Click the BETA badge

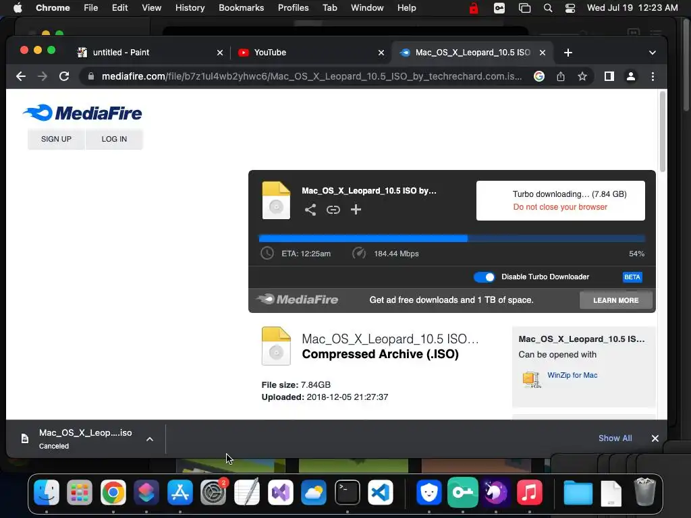point(632,277)
